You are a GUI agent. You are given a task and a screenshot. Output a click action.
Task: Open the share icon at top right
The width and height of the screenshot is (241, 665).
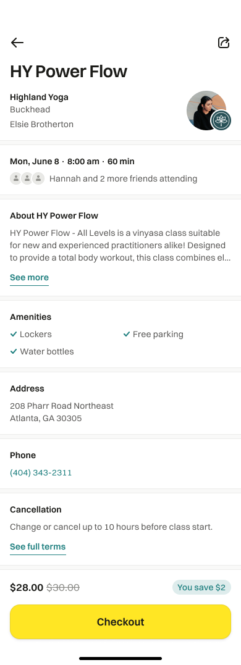pos(224,43)
